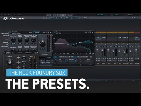Open the Kick selector dropdown top right
This screenshot has width=141, height=106.
(x=128, y=18)
